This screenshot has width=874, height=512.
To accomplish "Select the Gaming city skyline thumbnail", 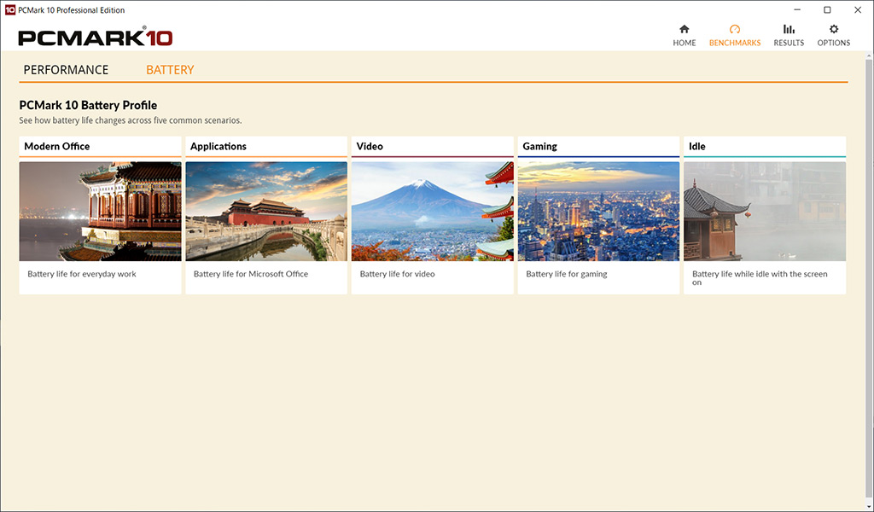I will pyautogui.click(x=598, y=211).
